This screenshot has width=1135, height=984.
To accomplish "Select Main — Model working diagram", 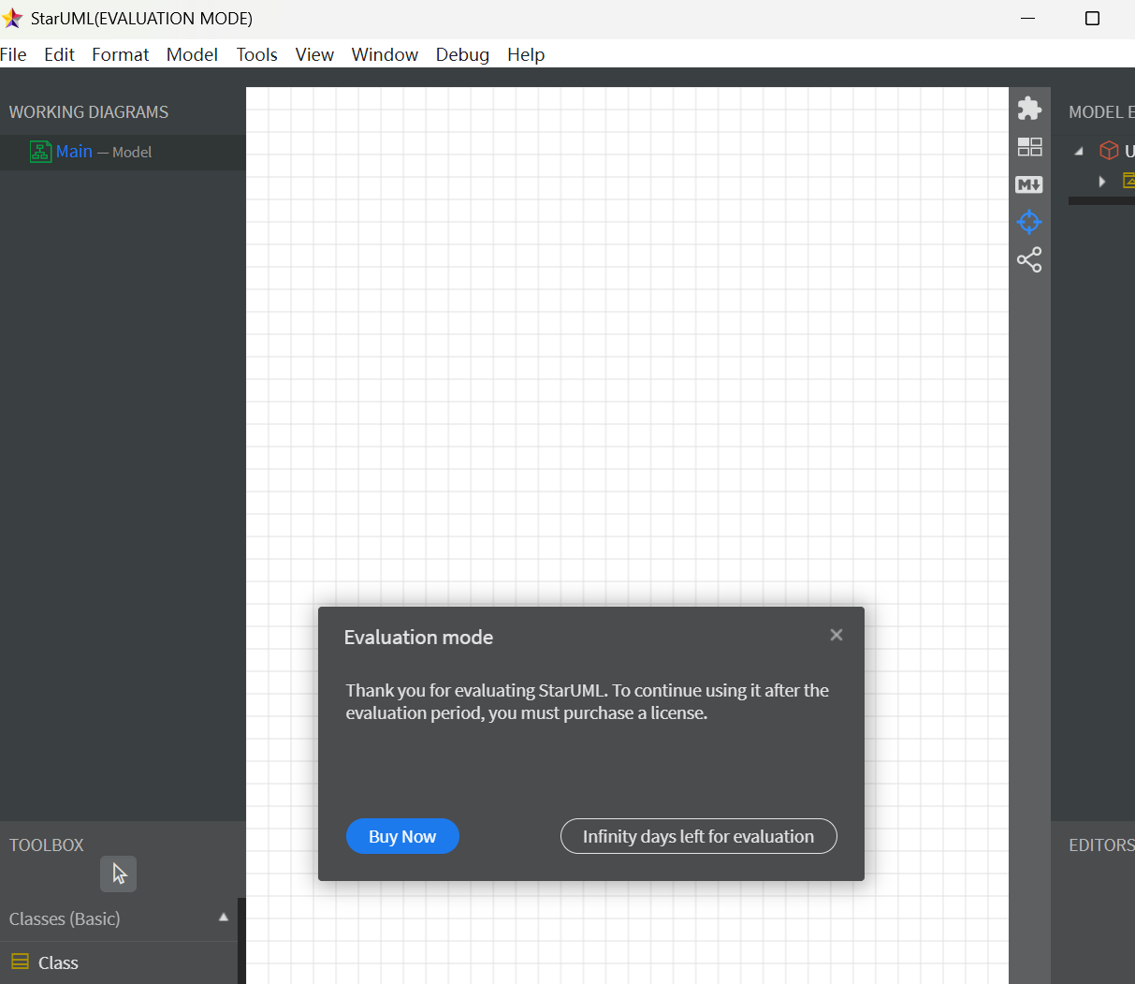I will (123, 152).
